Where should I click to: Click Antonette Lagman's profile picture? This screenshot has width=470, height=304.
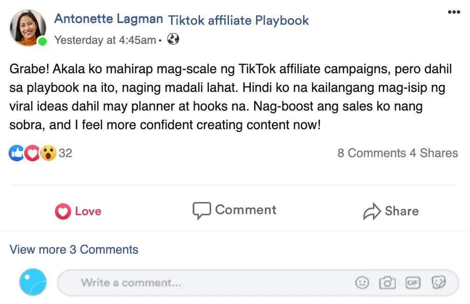28,28
